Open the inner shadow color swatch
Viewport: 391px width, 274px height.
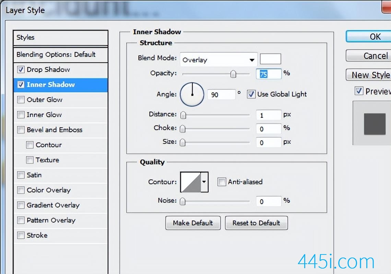point(270,59)
